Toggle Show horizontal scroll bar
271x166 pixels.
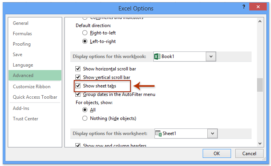click(x=78, y=68)
